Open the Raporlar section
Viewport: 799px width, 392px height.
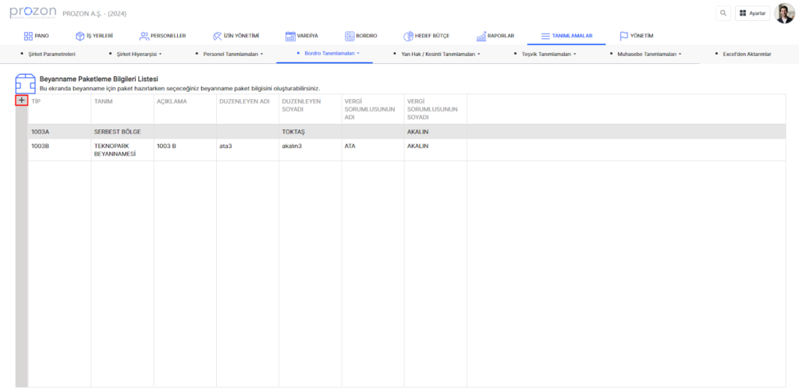(495, 36)
